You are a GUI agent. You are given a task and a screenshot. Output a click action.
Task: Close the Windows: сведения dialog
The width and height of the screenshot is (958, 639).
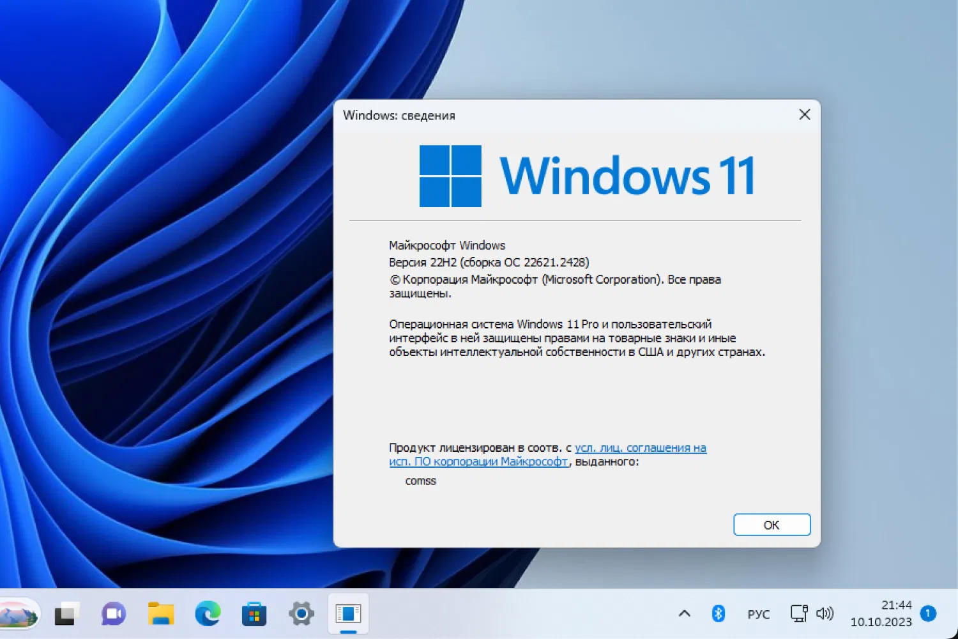804,114
